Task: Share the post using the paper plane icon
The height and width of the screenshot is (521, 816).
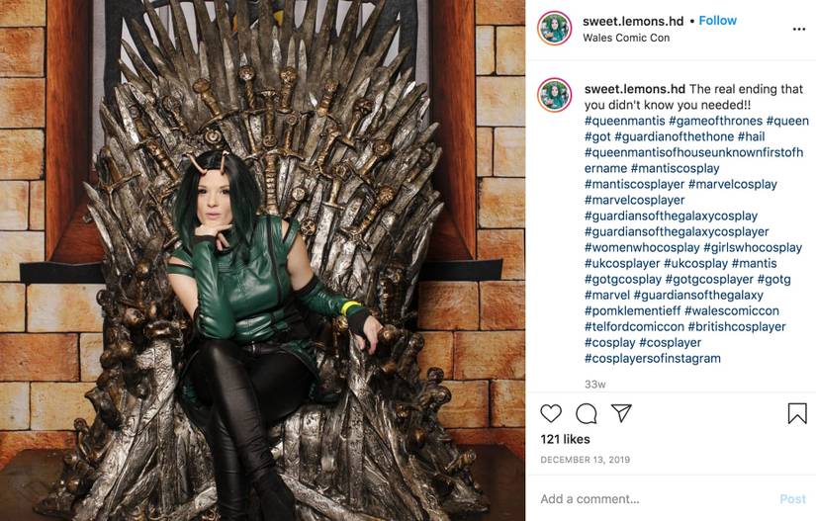Action: pos(621,413)
